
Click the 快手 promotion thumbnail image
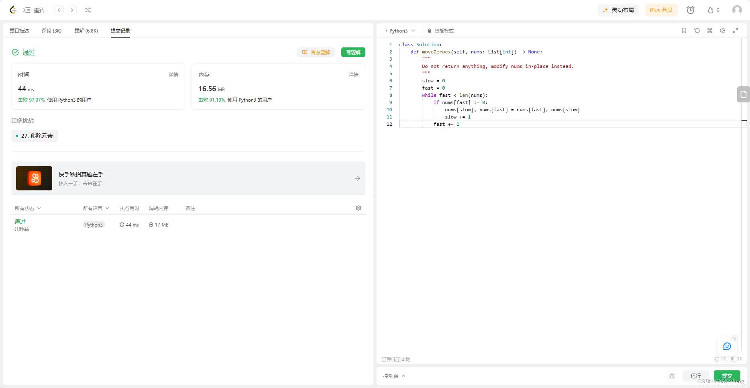(x=34, y=178)
